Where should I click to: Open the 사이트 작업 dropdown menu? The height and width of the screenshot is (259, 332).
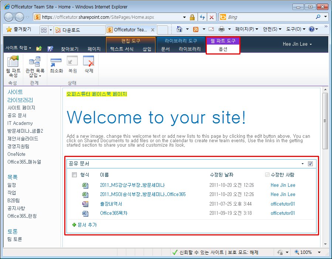point(18,48)
